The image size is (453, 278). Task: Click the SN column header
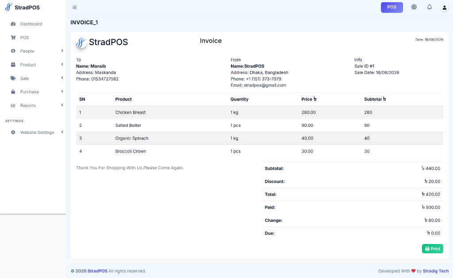82,99
